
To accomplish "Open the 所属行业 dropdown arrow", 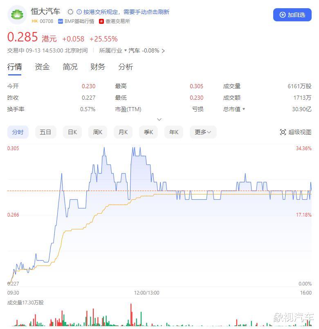I will 126,50.
